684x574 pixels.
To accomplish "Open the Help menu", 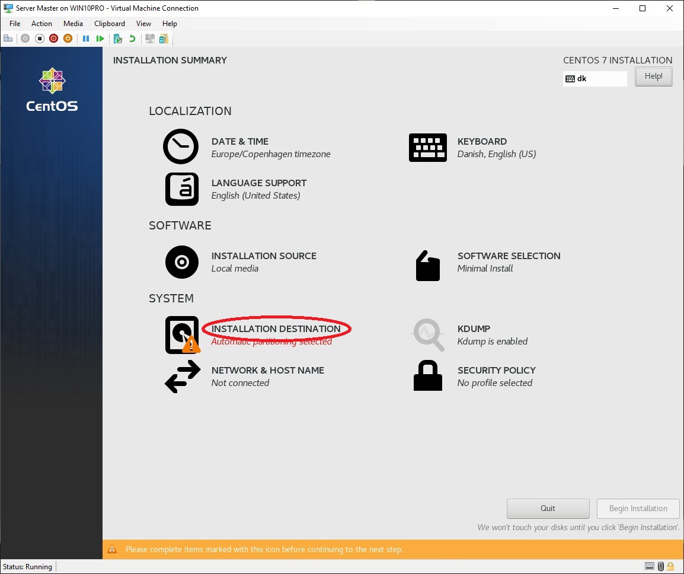I will [170, 24].
